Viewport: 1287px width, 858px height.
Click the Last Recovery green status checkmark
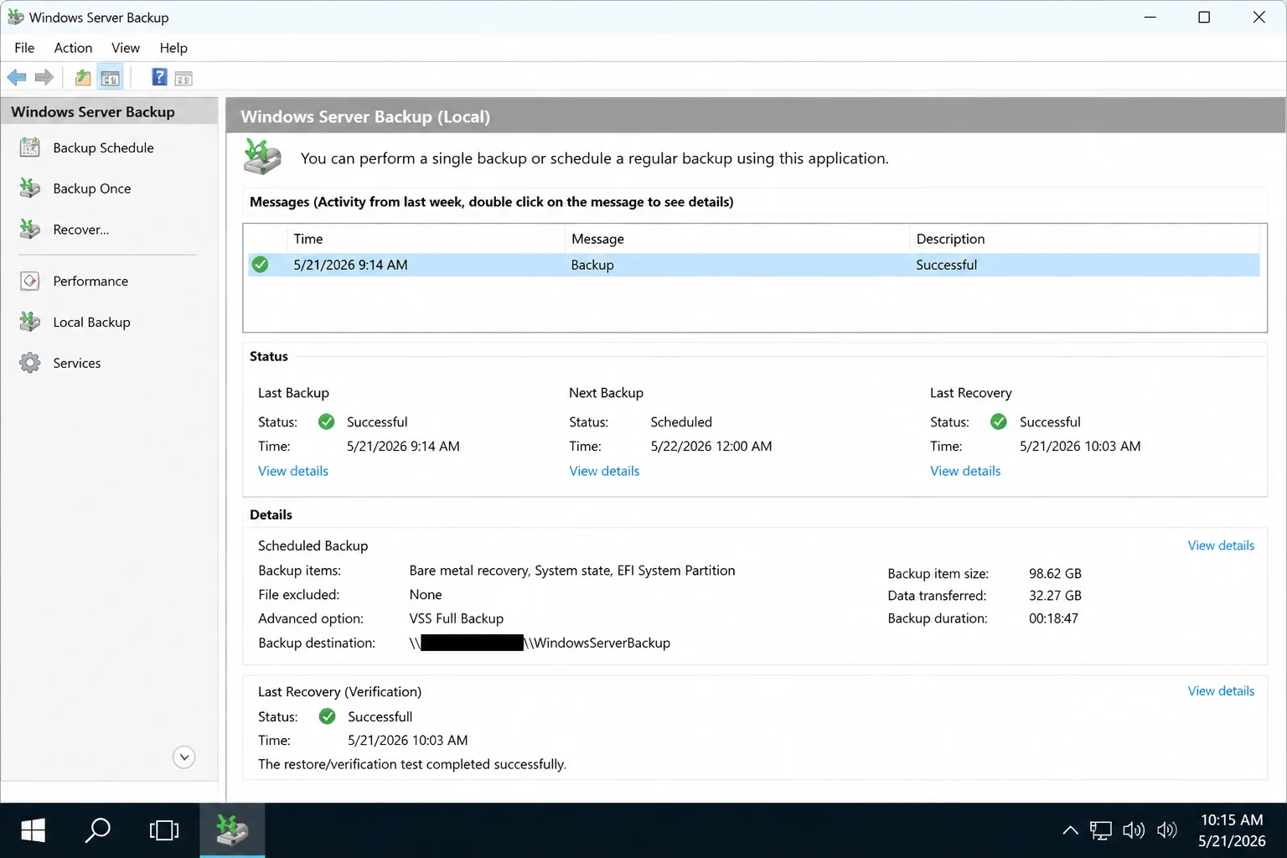pos(999,422)
